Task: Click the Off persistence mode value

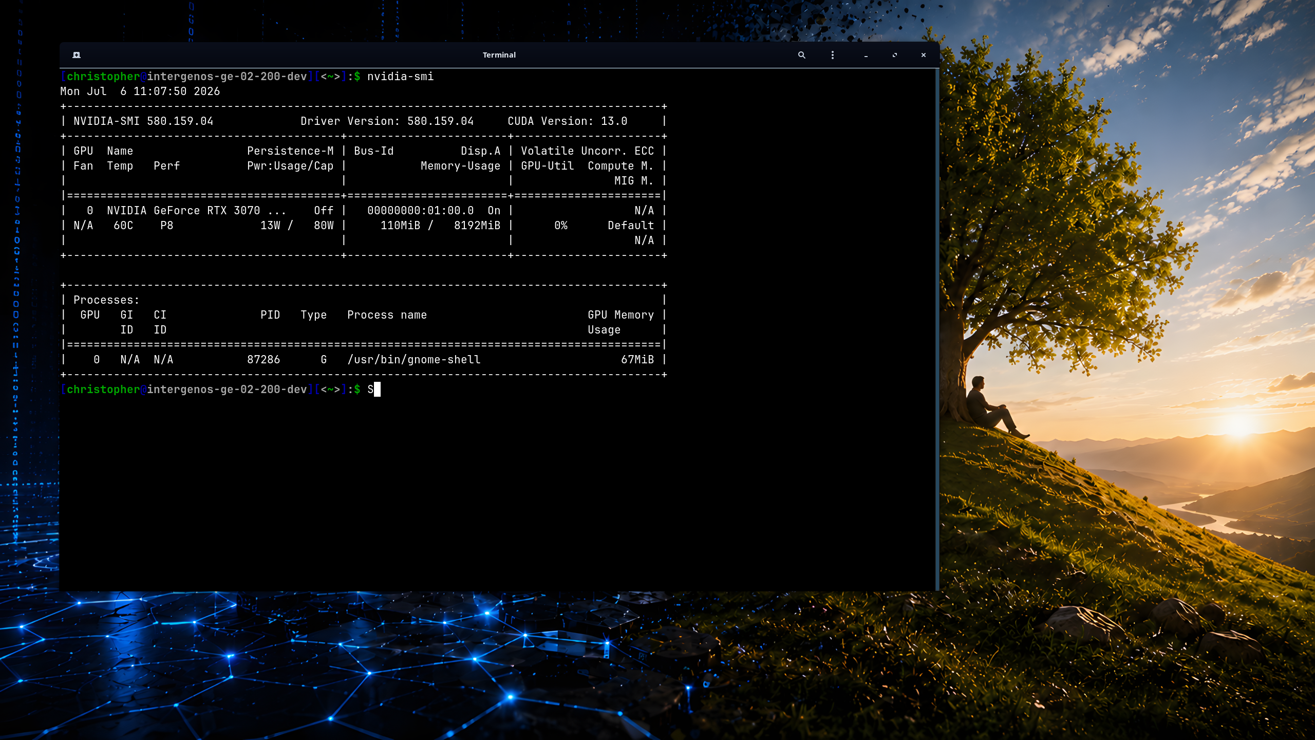Action: pyautogui.click(x=324, y=211)
